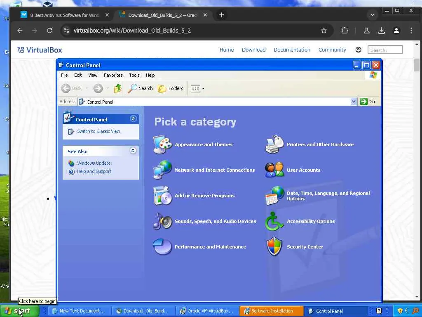Click Switch to Classic View link
This screenshot has width=422, height=317.
pos(98,131)
